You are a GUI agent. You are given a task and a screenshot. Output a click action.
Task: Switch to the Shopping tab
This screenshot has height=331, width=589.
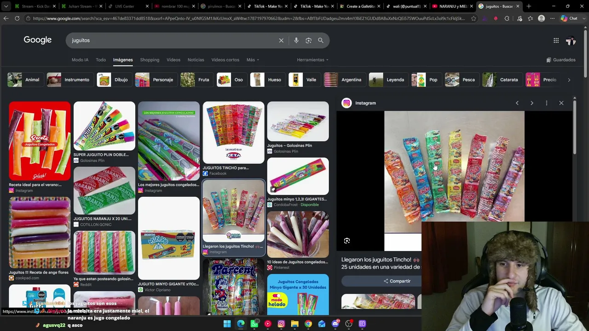pyautogui.click(x=150, y=60)
